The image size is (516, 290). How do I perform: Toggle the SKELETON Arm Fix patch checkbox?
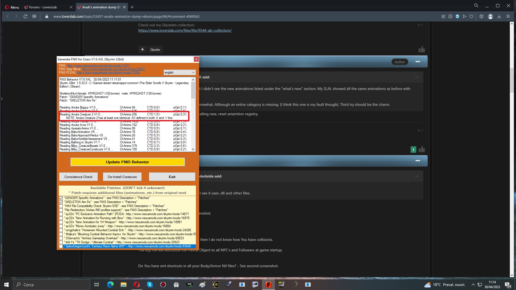(x=61, y=202)
